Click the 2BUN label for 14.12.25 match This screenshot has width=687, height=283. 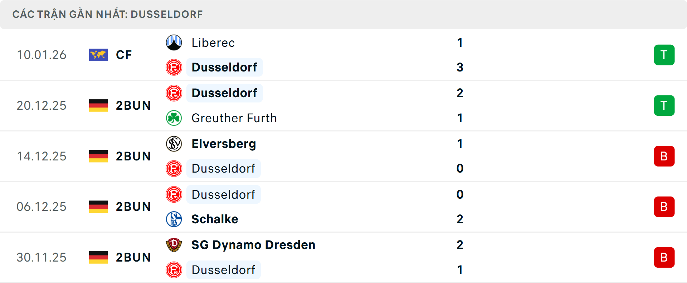coord(133,156)
